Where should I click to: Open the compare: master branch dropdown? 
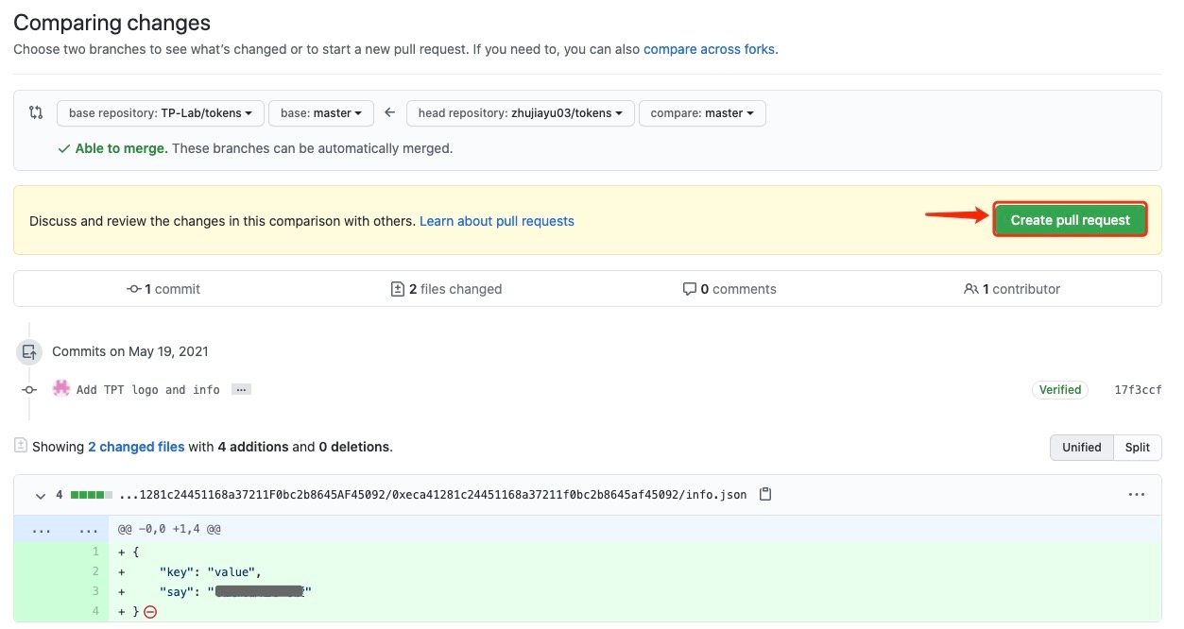(702, 113)
